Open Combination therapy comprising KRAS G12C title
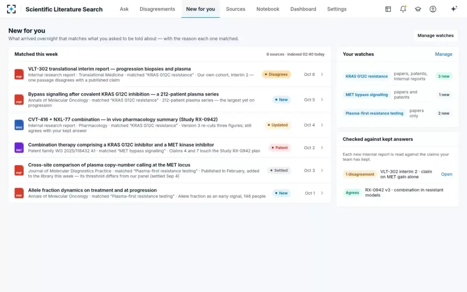Image resolution: width=467 pixels, height=292 pixels. pos(121,145)
